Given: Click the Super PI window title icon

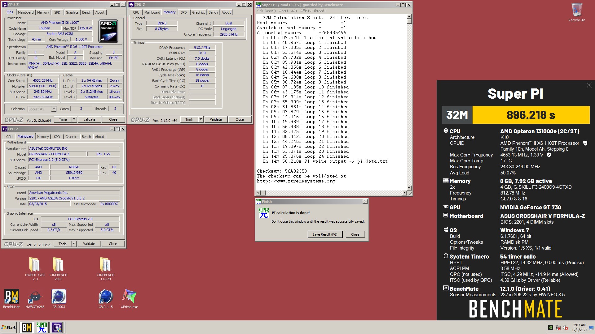Looking at the screenshot, I should [x=258, y=5].
